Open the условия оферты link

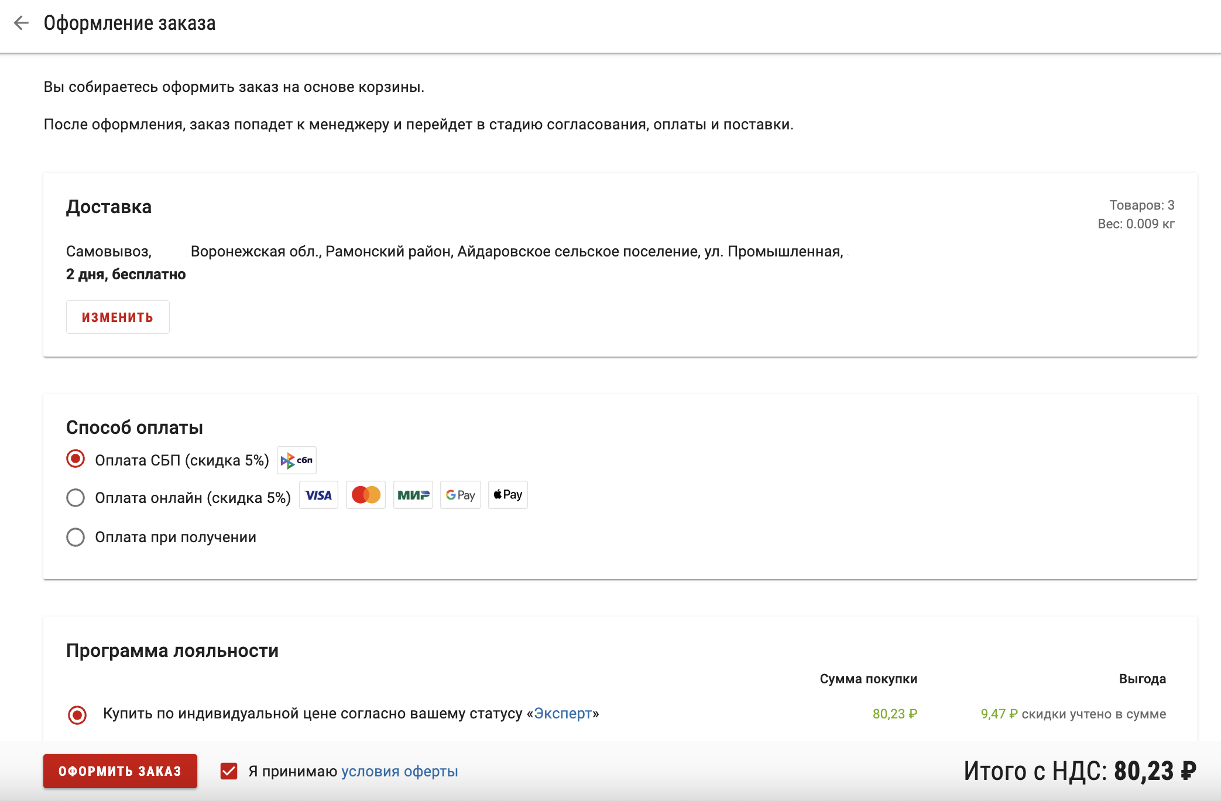pyautogui.click(x=399, y=772)
